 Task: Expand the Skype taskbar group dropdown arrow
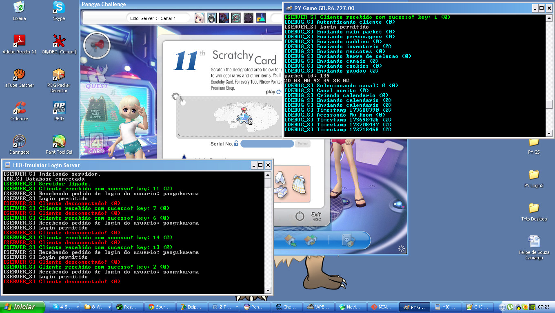pyautogui.click(x=77, y=307)
